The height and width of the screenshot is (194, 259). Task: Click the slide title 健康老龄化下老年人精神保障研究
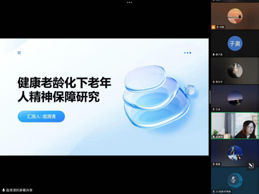coord(64,90)
